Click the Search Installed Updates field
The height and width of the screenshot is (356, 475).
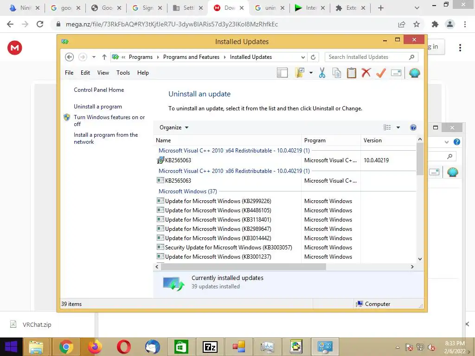point(371,57)
